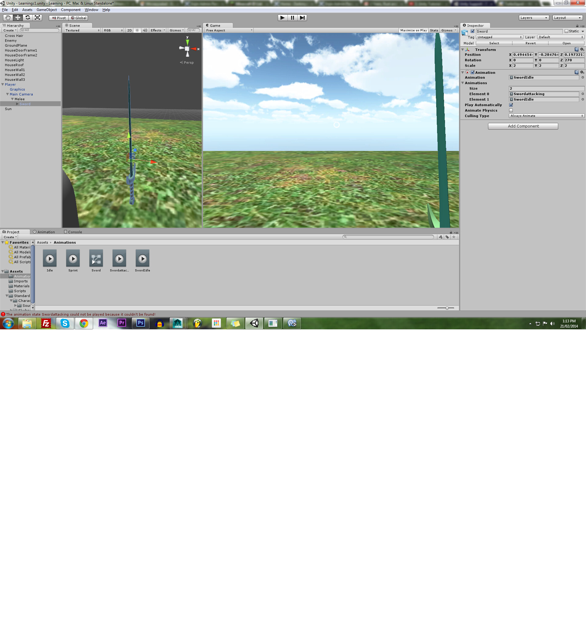Select the Rotate tool

point(28,18)
